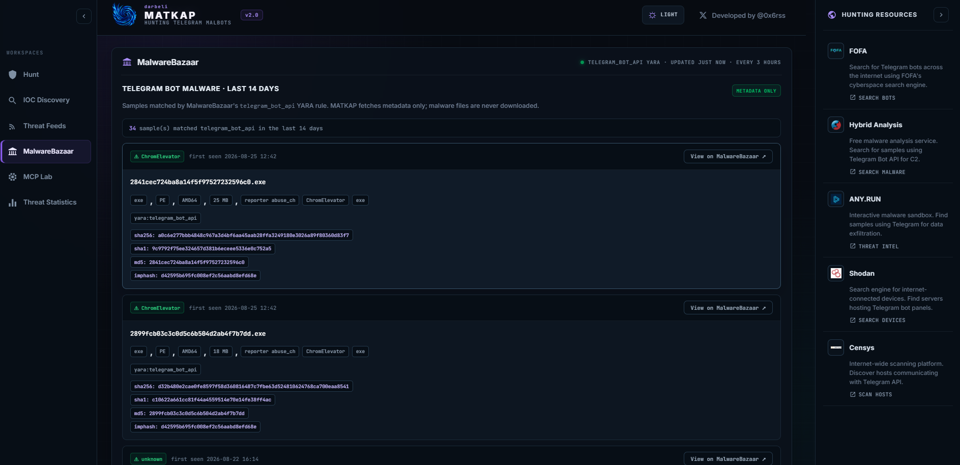Click the METADATA ONLY badge
Screen dimensions: 960x465
756,91
